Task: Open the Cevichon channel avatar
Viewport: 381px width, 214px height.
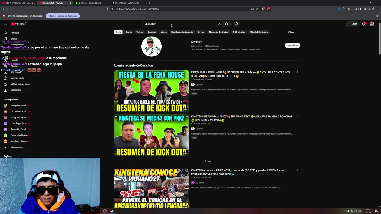Action: (x=151, y=46)
